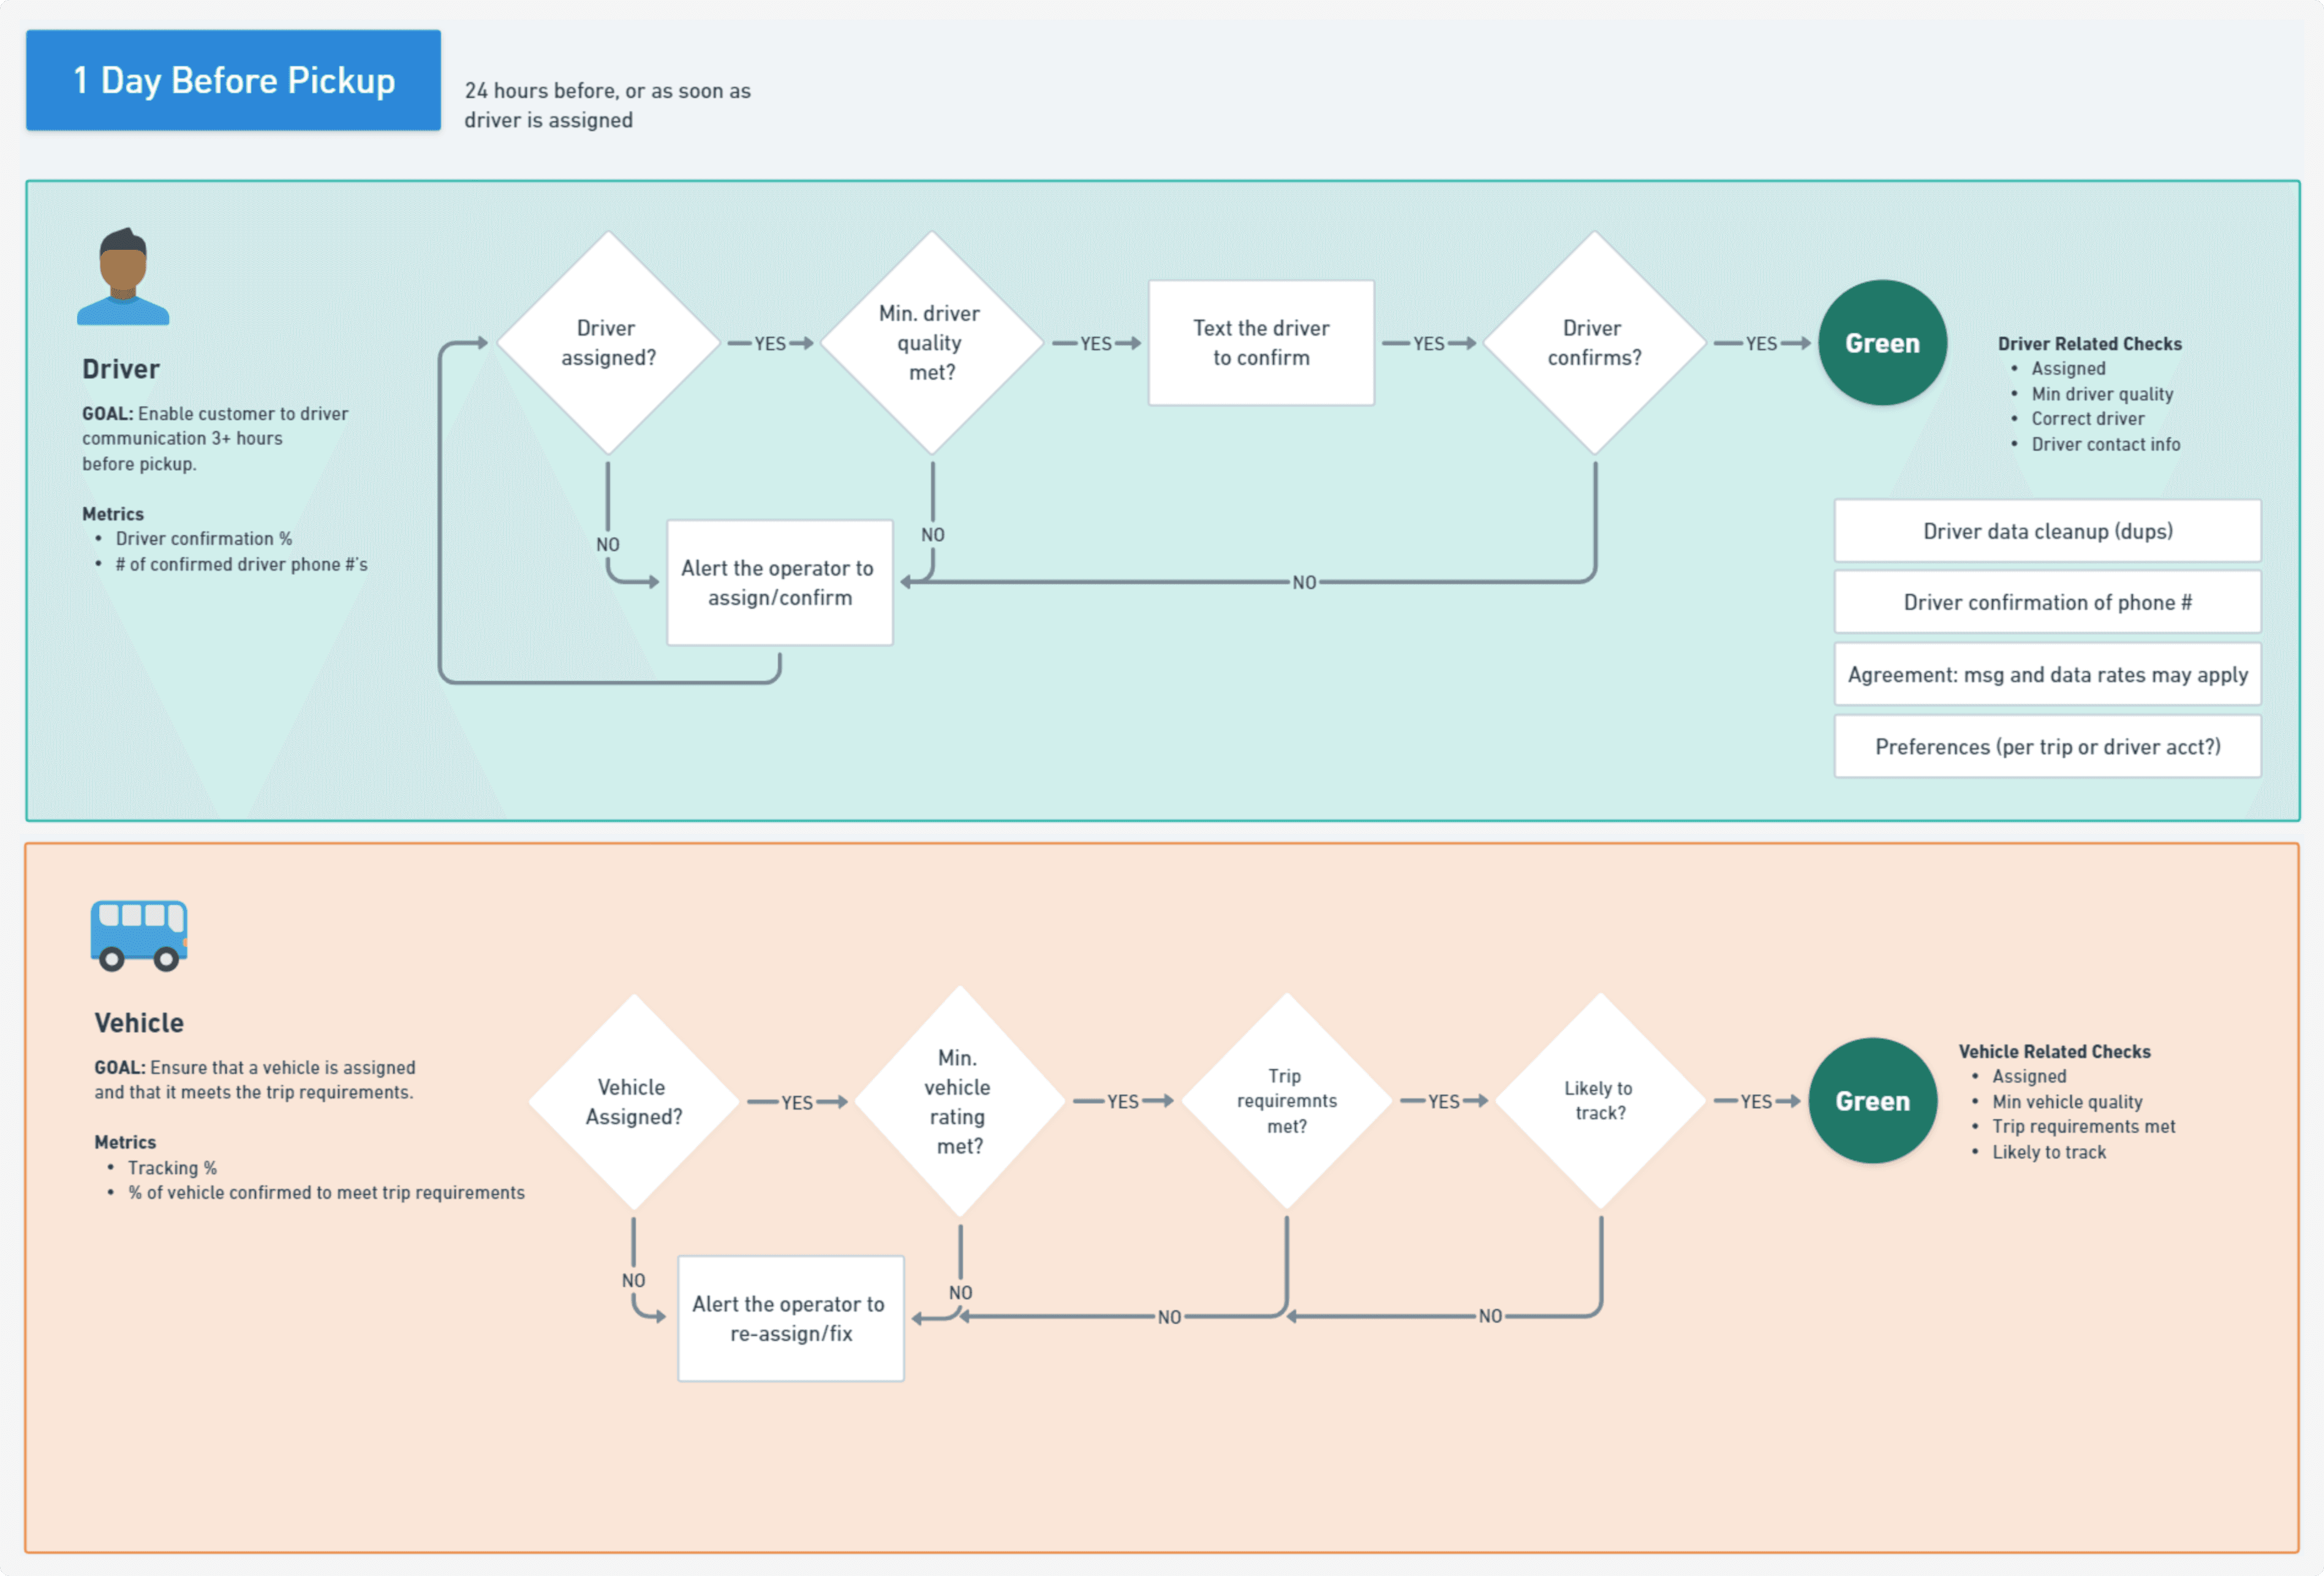Click "Metrics" heading in Vehicle section

(x=125, y=1143)
